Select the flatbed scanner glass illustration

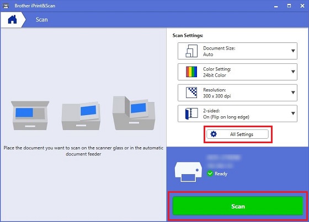30,115
